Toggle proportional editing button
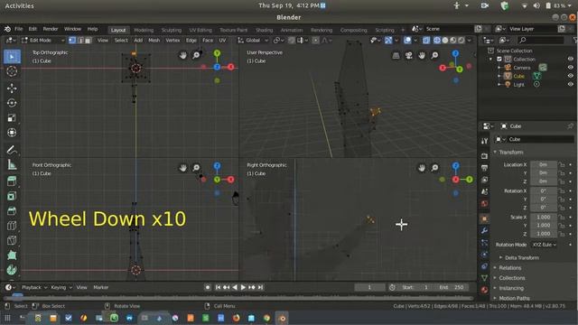 coord(315,40)
